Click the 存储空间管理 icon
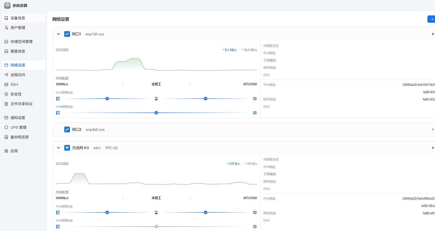 click(x=6, y=42)
